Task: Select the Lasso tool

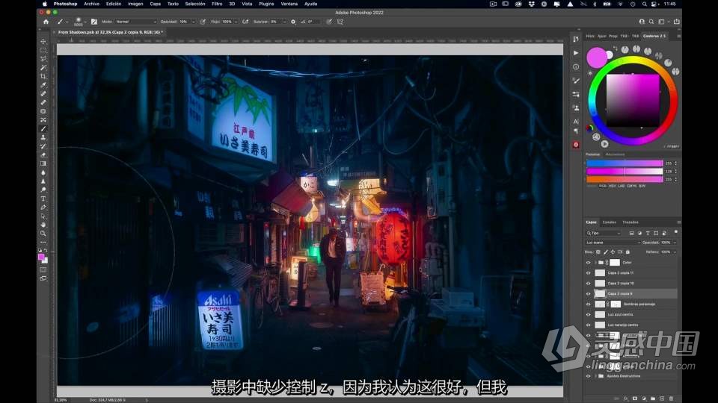Action: (x=43, y=59)
